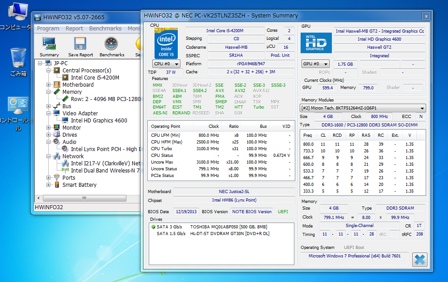Click the Drives tree icon

(x=57, y=135)
